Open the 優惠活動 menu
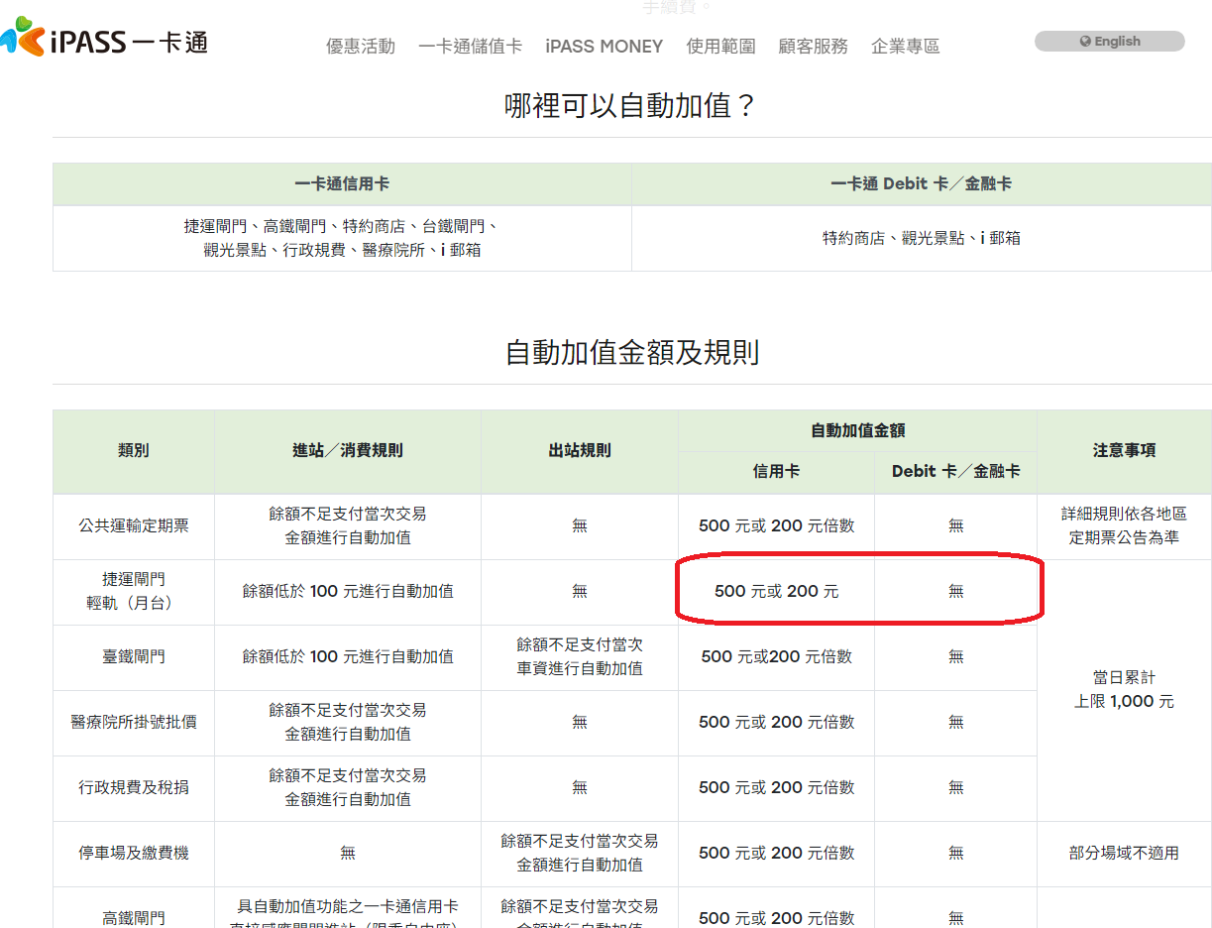The height and width of the screenshot is (928, 1212). pos(361,47)
